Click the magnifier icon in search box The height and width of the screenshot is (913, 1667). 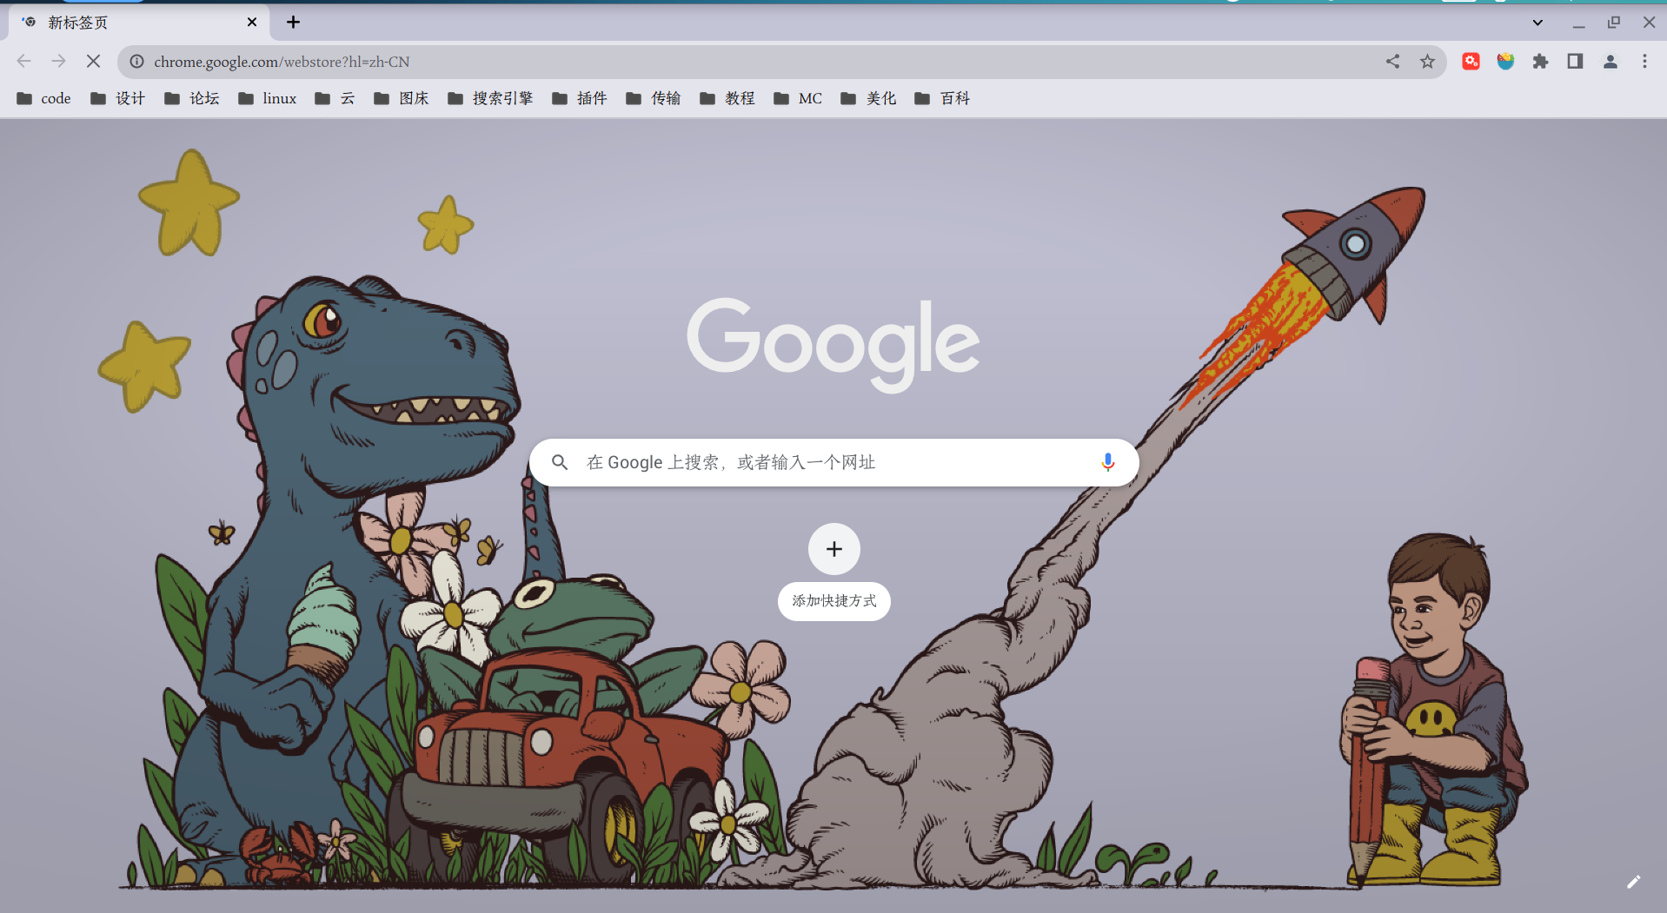(560, 462)
